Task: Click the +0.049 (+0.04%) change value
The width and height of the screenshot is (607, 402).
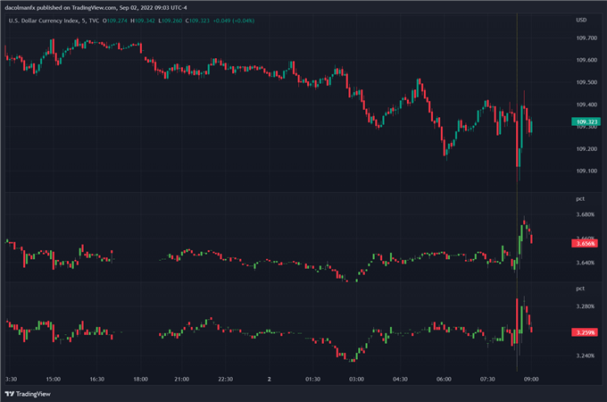Action: point(234,21)
